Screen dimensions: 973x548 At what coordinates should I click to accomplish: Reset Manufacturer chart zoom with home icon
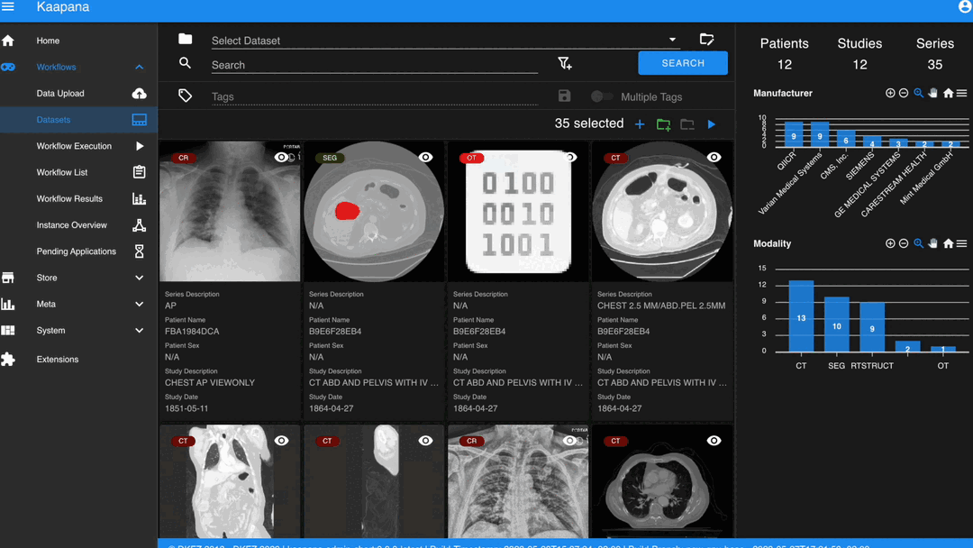[x=948, y=93]
